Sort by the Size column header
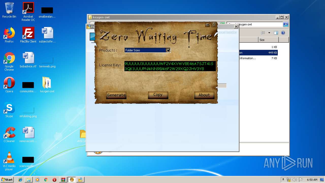This screenshot has width=325, height=183. coord(268,40)
